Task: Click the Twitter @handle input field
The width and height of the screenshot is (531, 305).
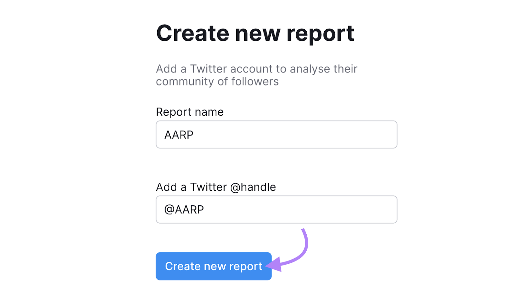Action: [276, 210]
